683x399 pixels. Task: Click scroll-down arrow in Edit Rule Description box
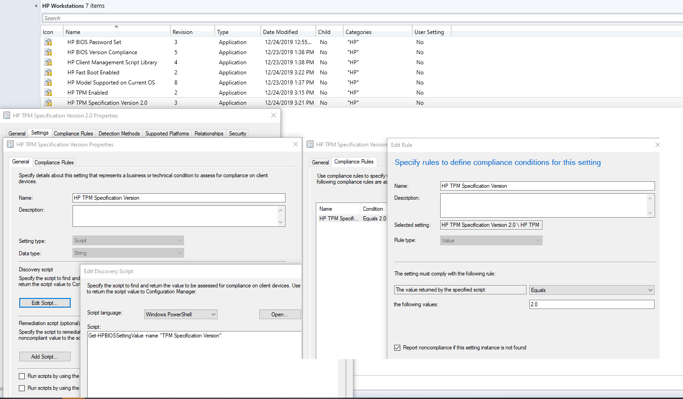[650, 213]
